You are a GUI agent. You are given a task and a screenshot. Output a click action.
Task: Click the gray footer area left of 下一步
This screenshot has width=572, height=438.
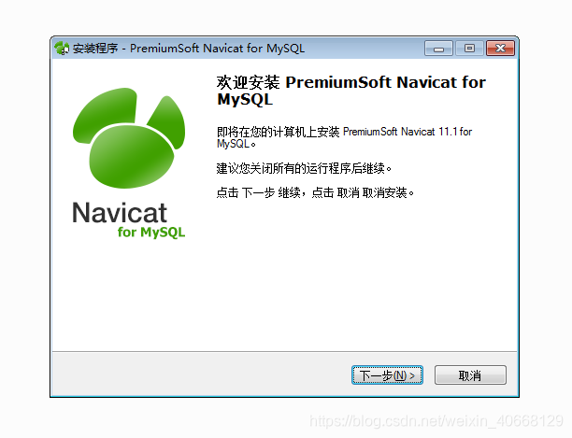(201, 374)
